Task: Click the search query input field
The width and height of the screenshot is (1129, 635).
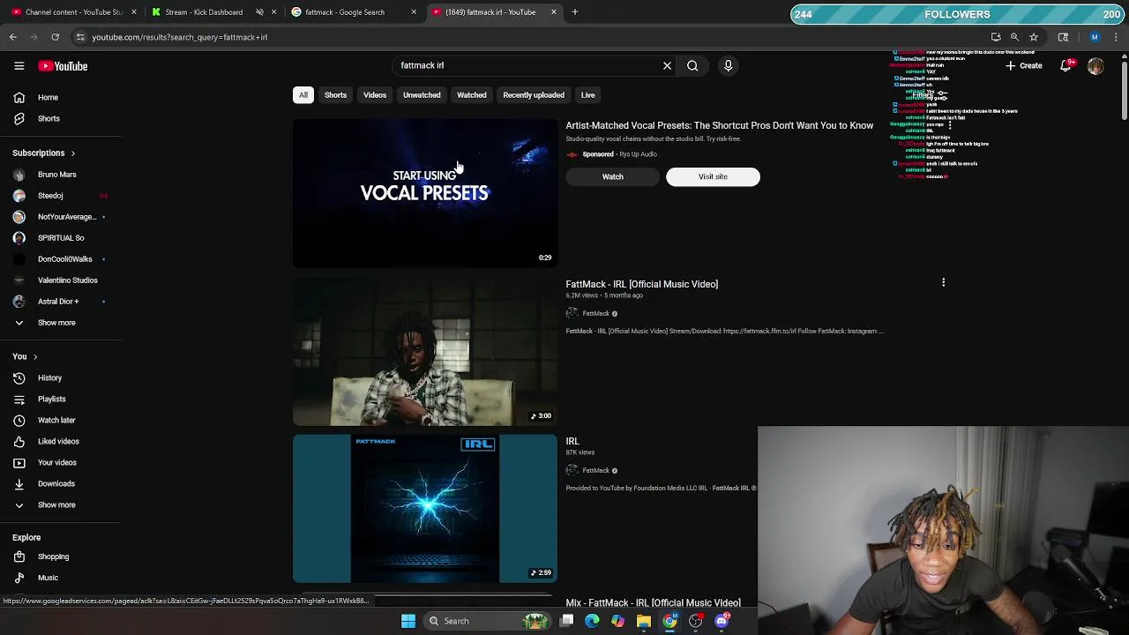Action: 526,65
